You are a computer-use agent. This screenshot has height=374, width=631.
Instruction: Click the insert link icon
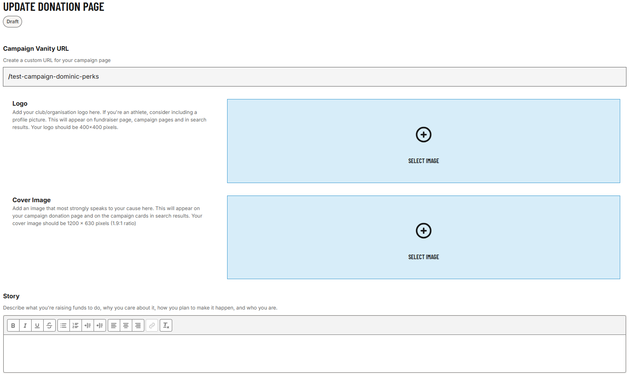(x=152, y=326)
